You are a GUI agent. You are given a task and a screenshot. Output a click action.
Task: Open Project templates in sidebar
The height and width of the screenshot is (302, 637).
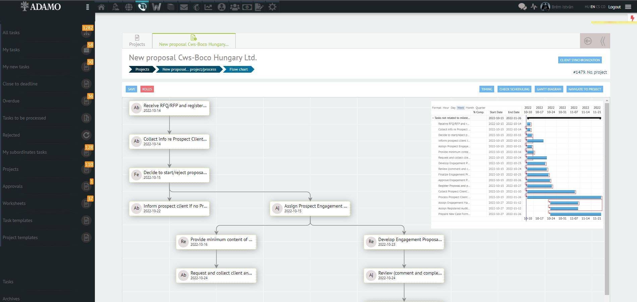pyautogui.click(x=20, y=237)
